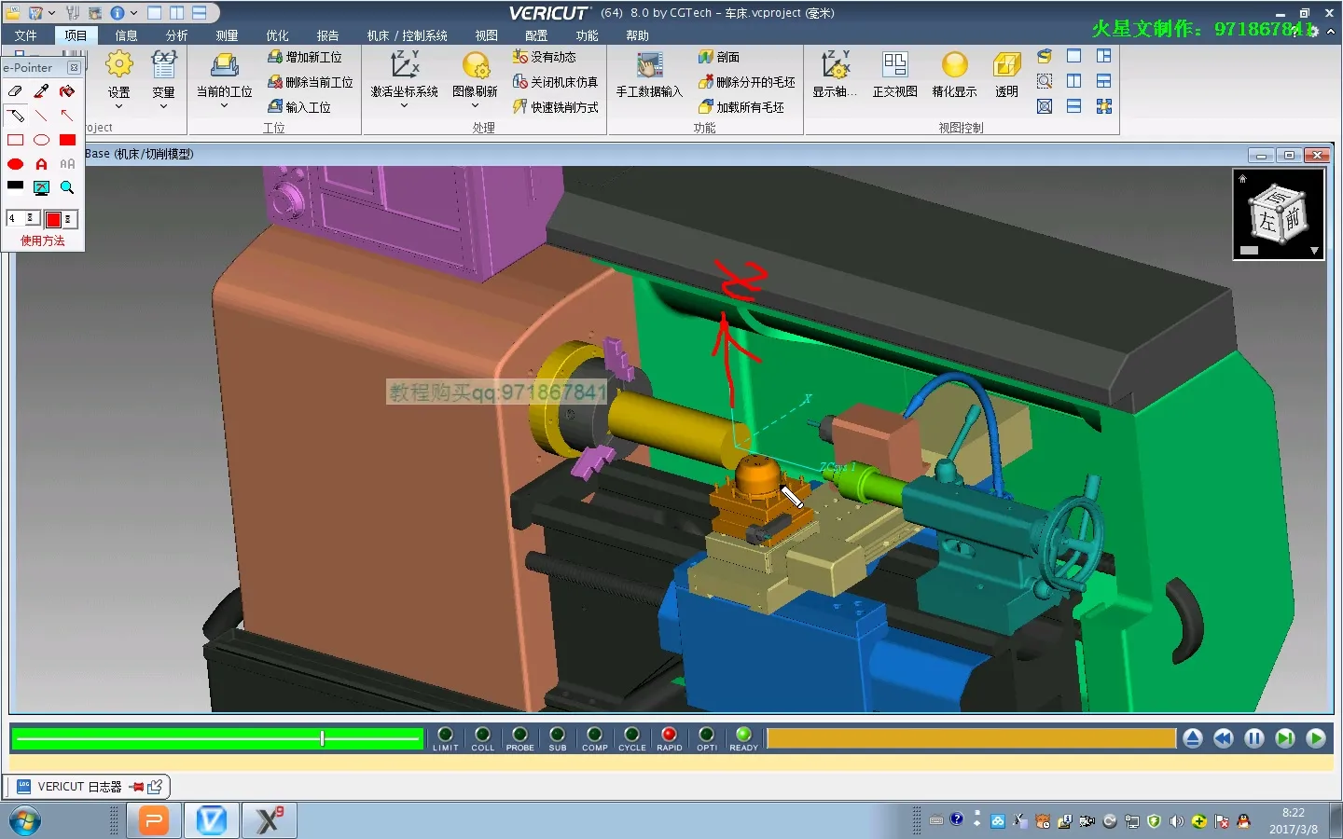This screenshot has height=839, width=1343.
Task: Expand the 设置 dropdown
Action: (118, 106)
